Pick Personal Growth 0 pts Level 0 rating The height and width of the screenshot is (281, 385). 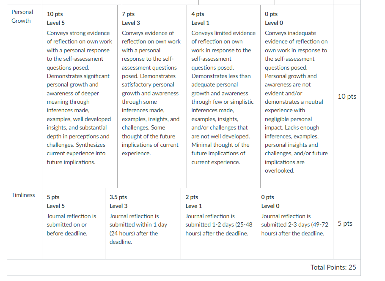click(297, 97)
